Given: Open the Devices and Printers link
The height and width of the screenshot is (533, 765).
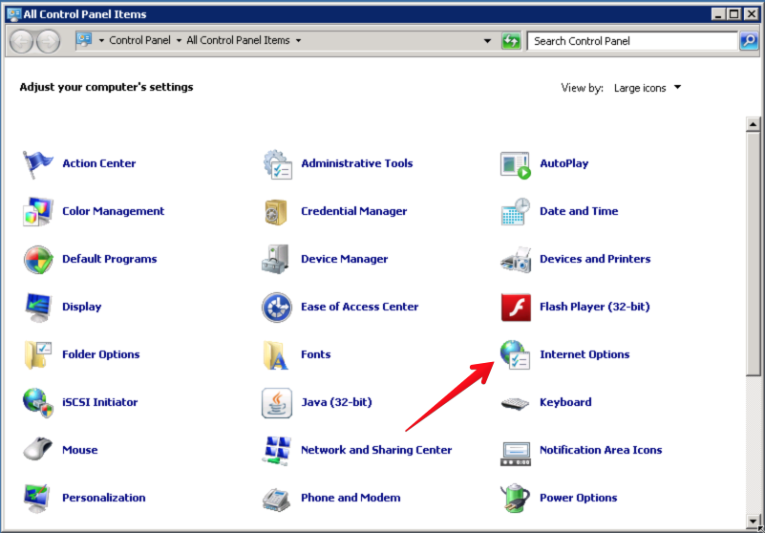Looking at the screenshot, I should (x=595, y=259).
